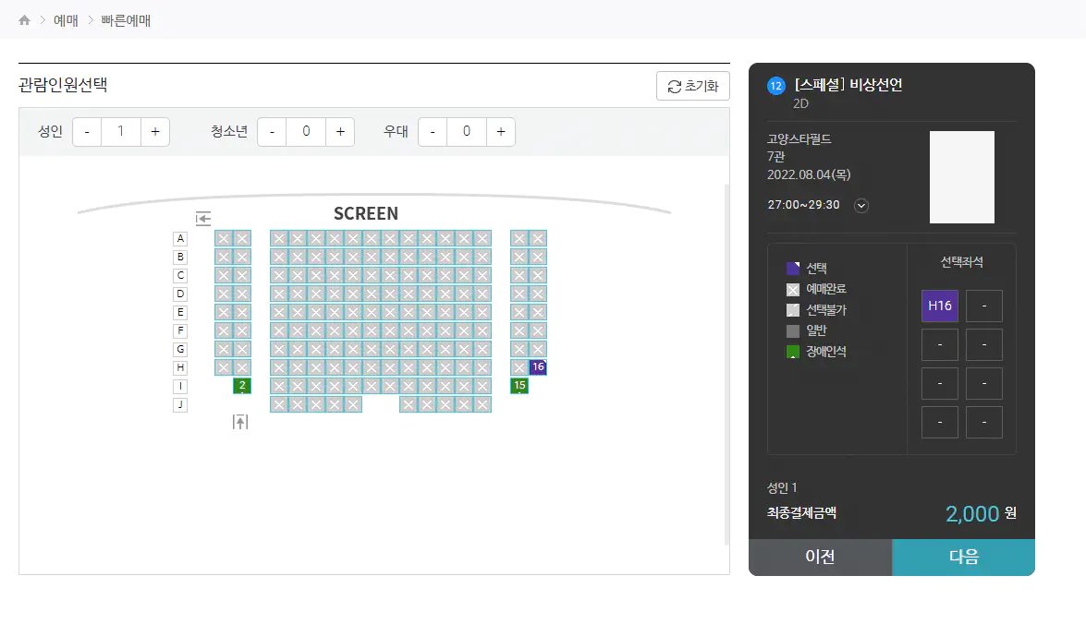
Task: Click row label A
Action: click(x=180, y=239)
